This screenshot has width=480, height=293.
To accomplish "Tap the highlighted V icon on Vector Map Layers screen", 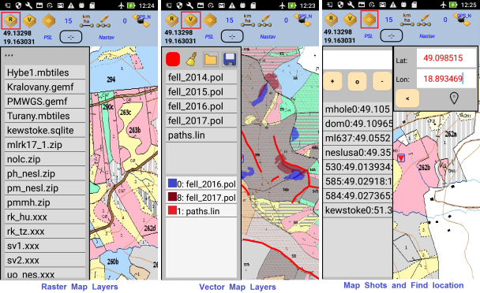I will [x=191, y=20].
